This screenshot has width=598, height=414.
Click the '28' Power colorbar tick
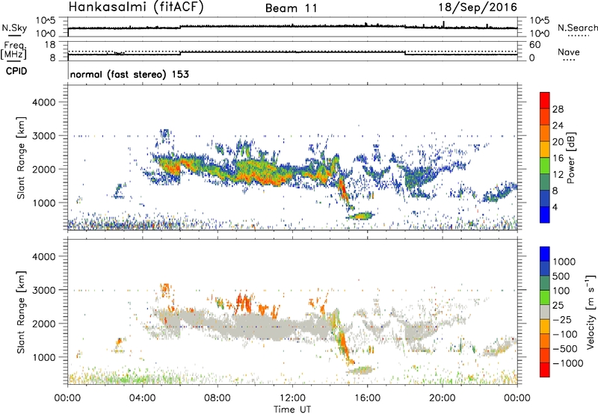point(558,109)
